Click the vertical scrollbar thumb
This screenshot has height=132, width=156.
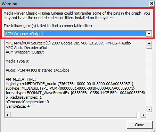click(149, 48)
